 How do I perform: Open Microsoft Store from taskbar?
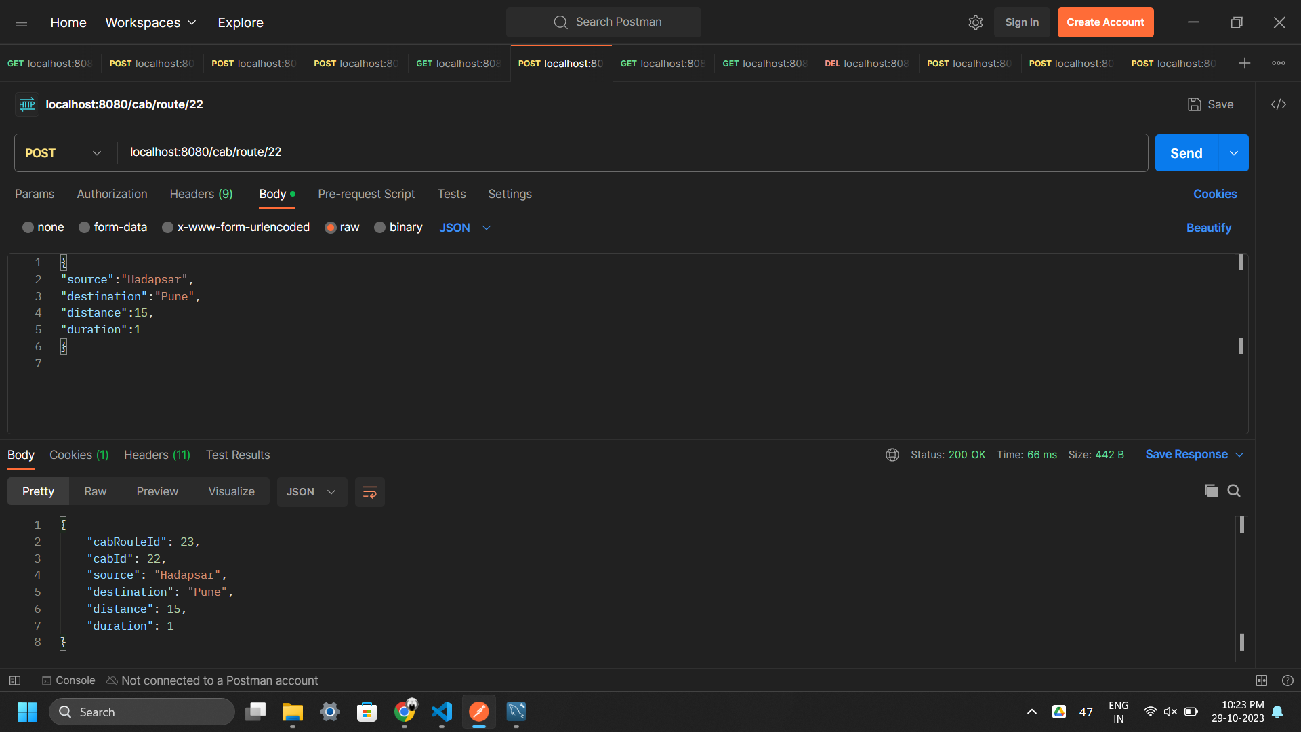[x=367, y=712]
